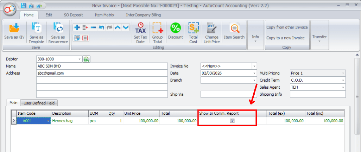Untick Show In Comm. Report for item A001

[x=232, y=121]
